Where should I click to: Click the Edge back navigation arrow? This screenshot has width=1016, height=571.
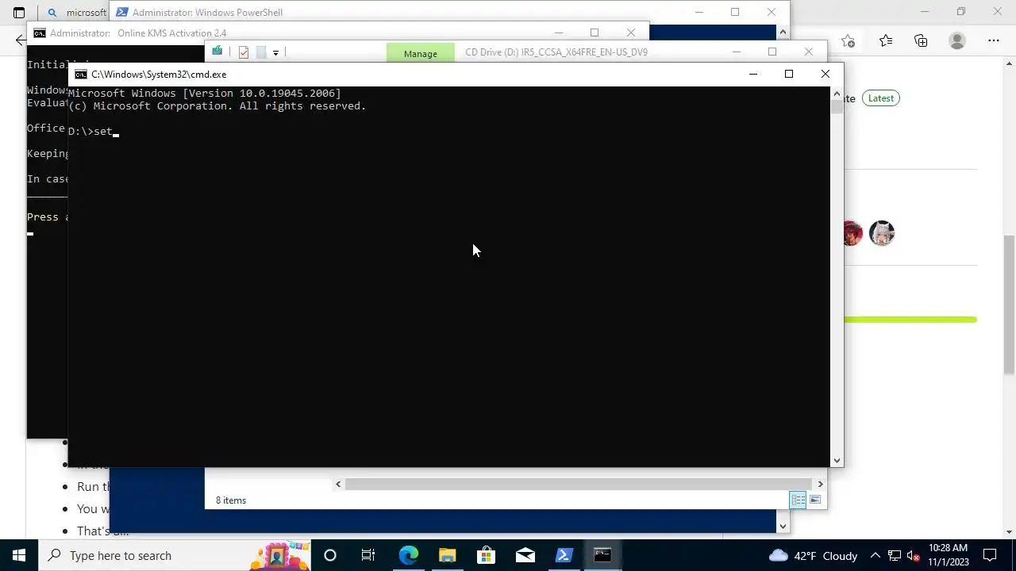pyautogui.click(x=20, y=40)
